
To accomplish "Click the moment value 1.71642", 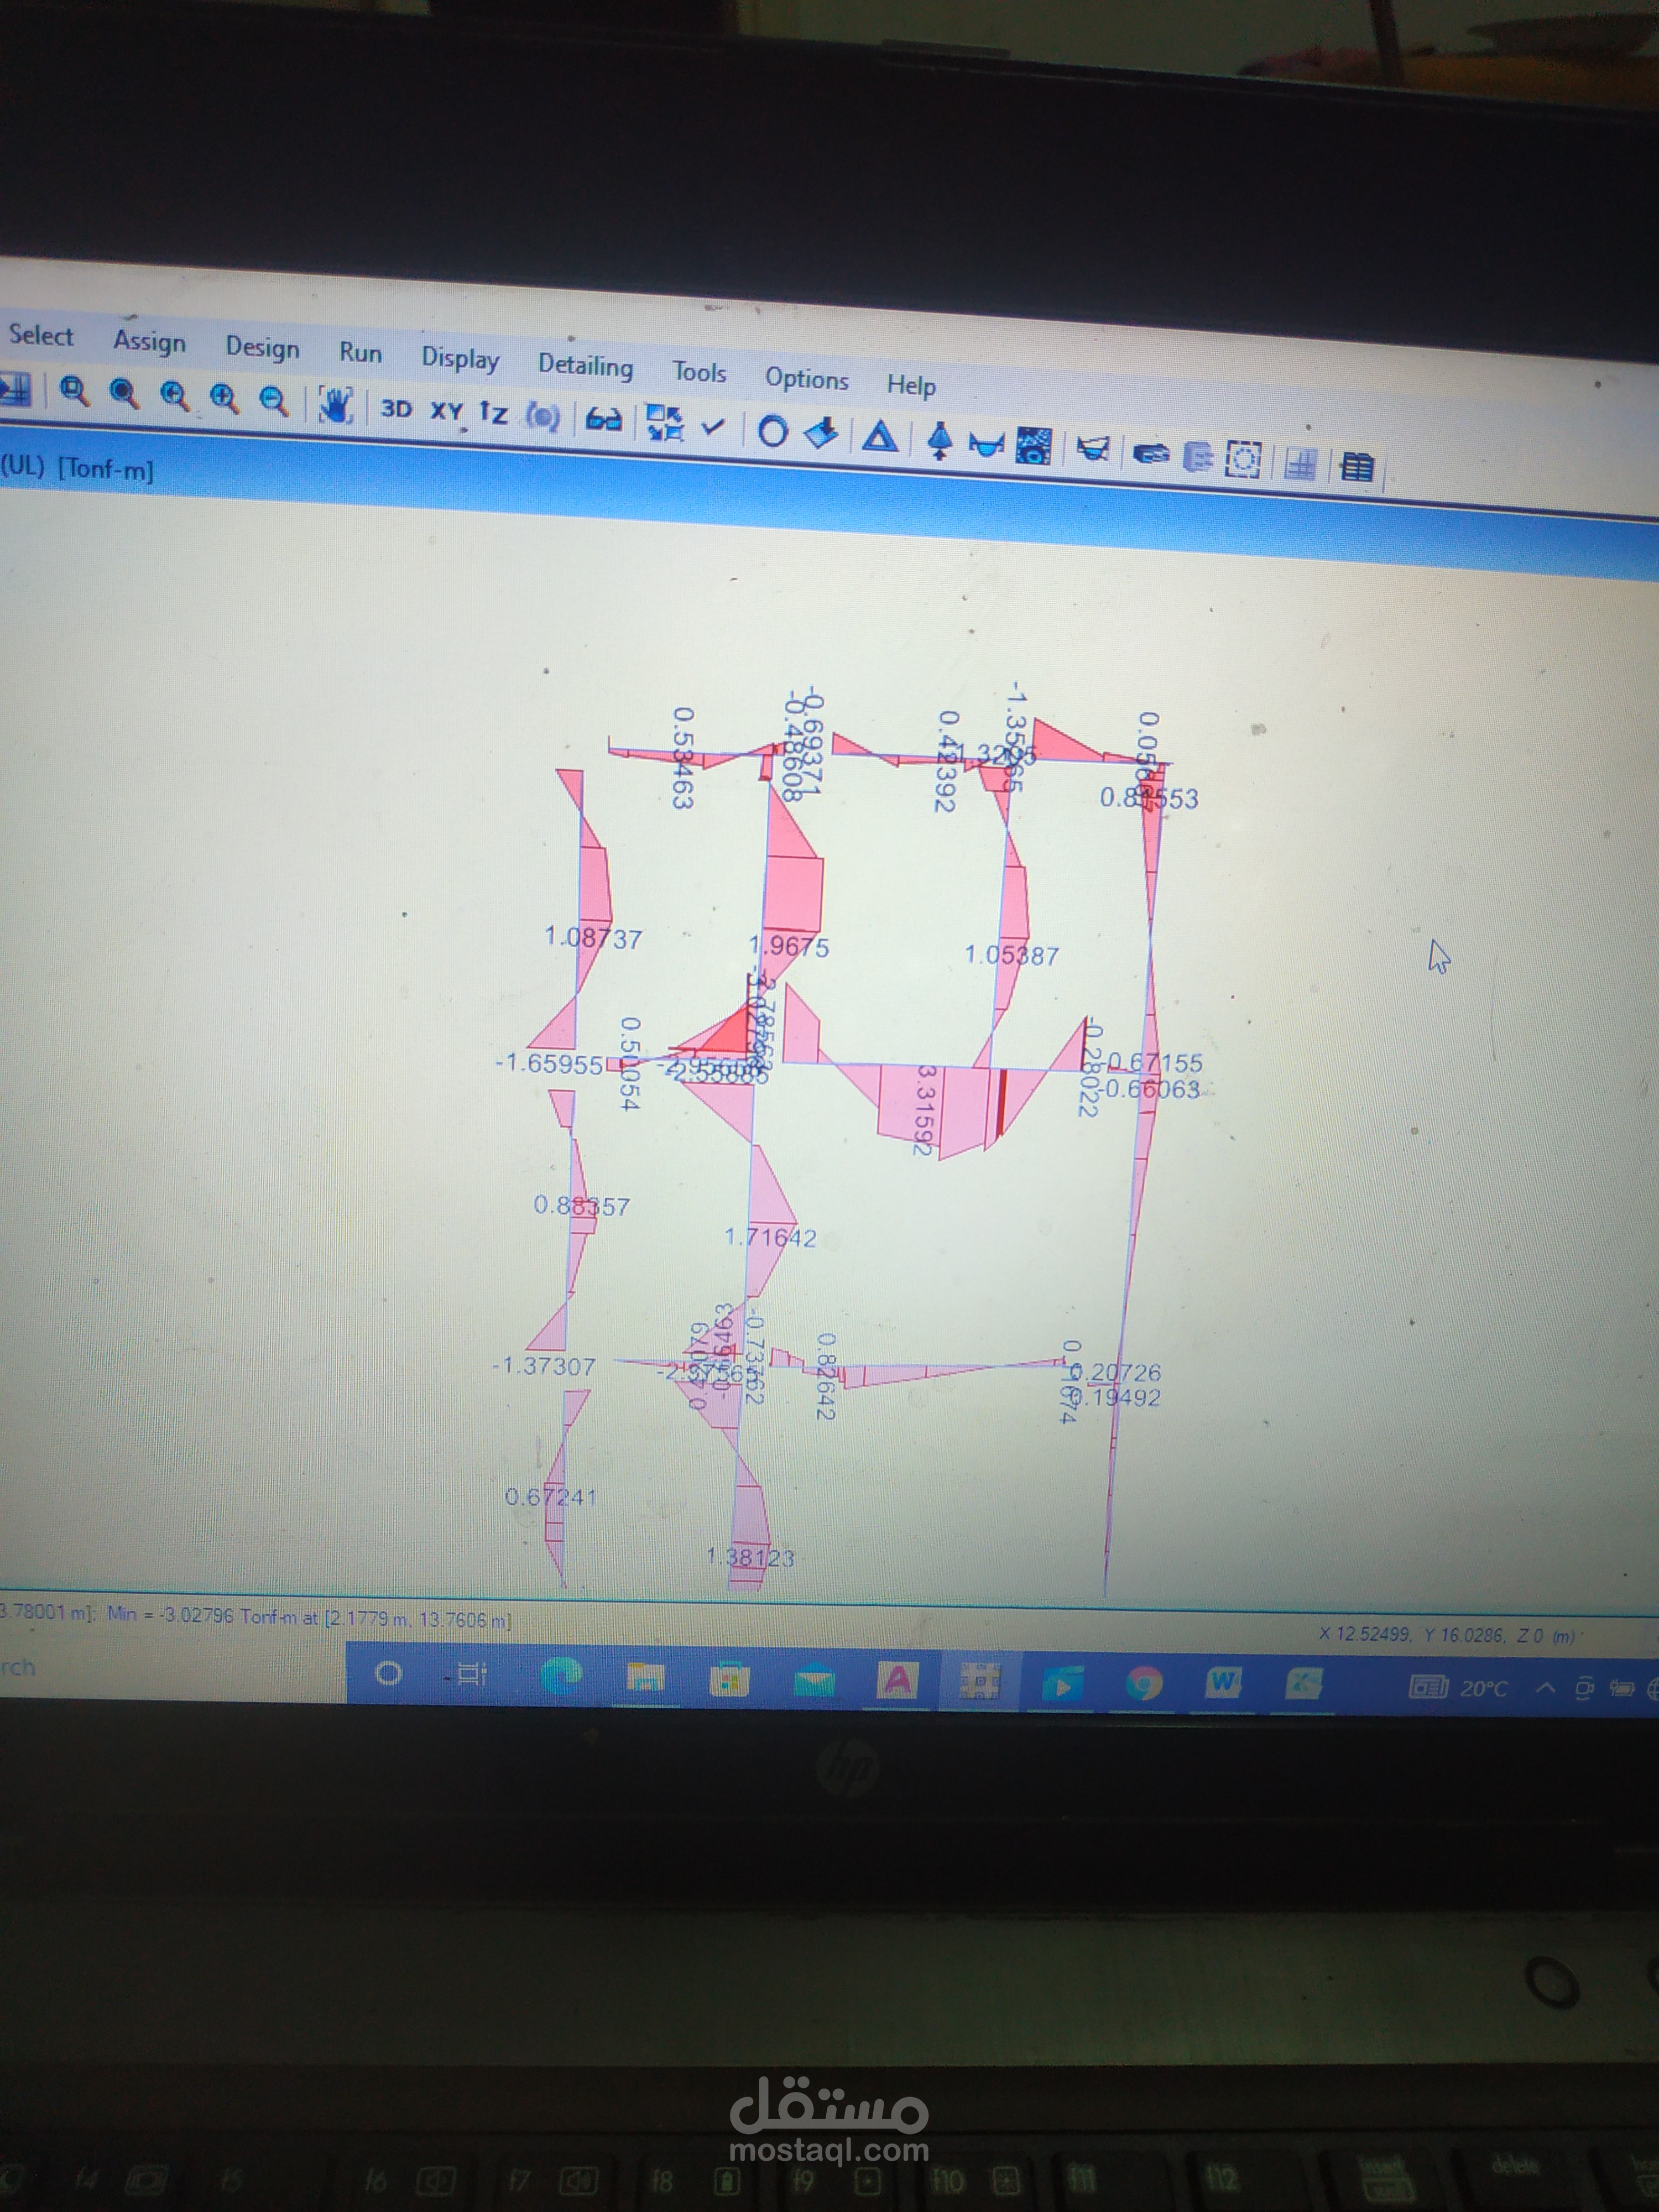I will click(770, 1238).
